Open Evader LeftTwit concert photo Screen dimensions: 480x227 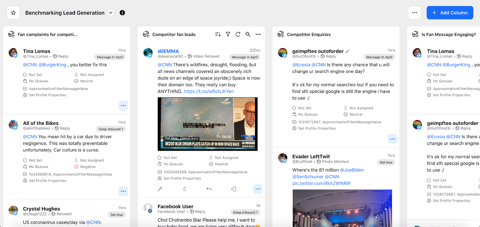click(x=342, y=208)
